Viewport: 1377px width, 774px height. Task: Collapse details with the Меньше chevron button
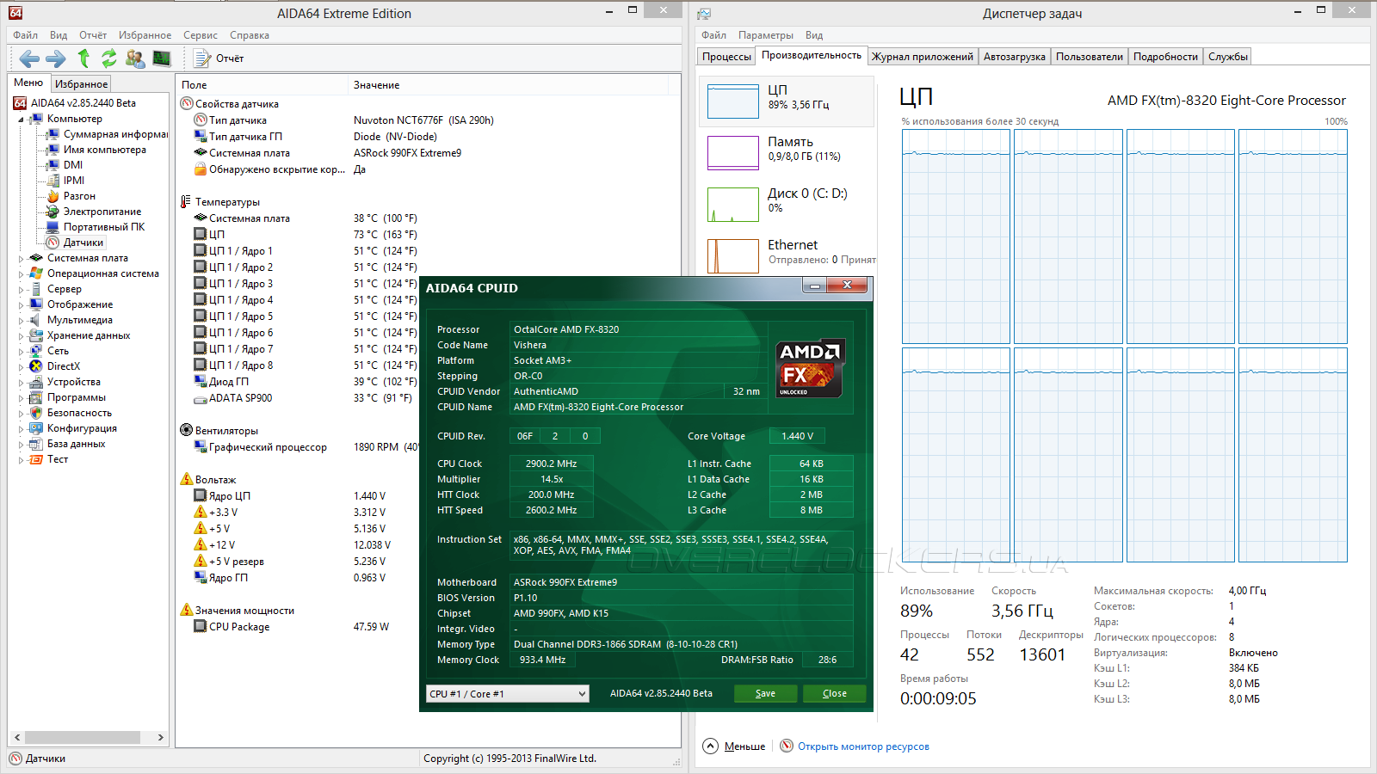(710, 746)
